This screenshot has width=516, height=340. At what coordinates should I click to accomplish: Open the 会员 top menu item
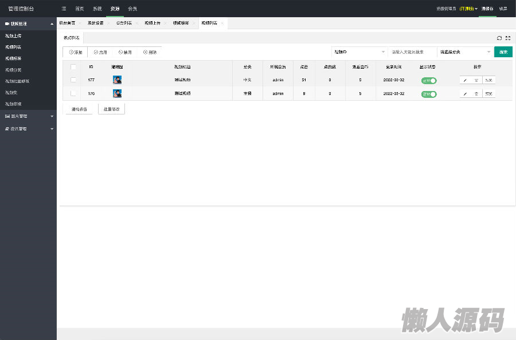[132, 9]
